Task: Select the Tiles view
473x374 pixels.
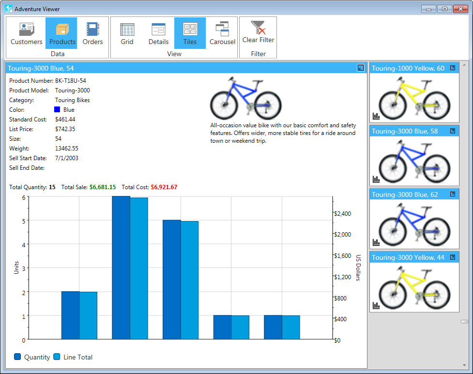Action: coord(190,33)
